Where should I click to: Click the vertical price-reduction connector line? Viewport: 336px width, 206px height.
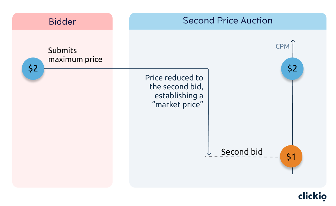tap(209, 112)
